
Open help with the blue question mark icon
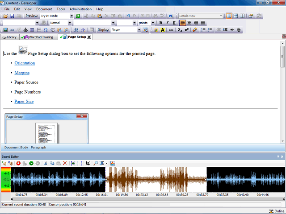[171, 16]
